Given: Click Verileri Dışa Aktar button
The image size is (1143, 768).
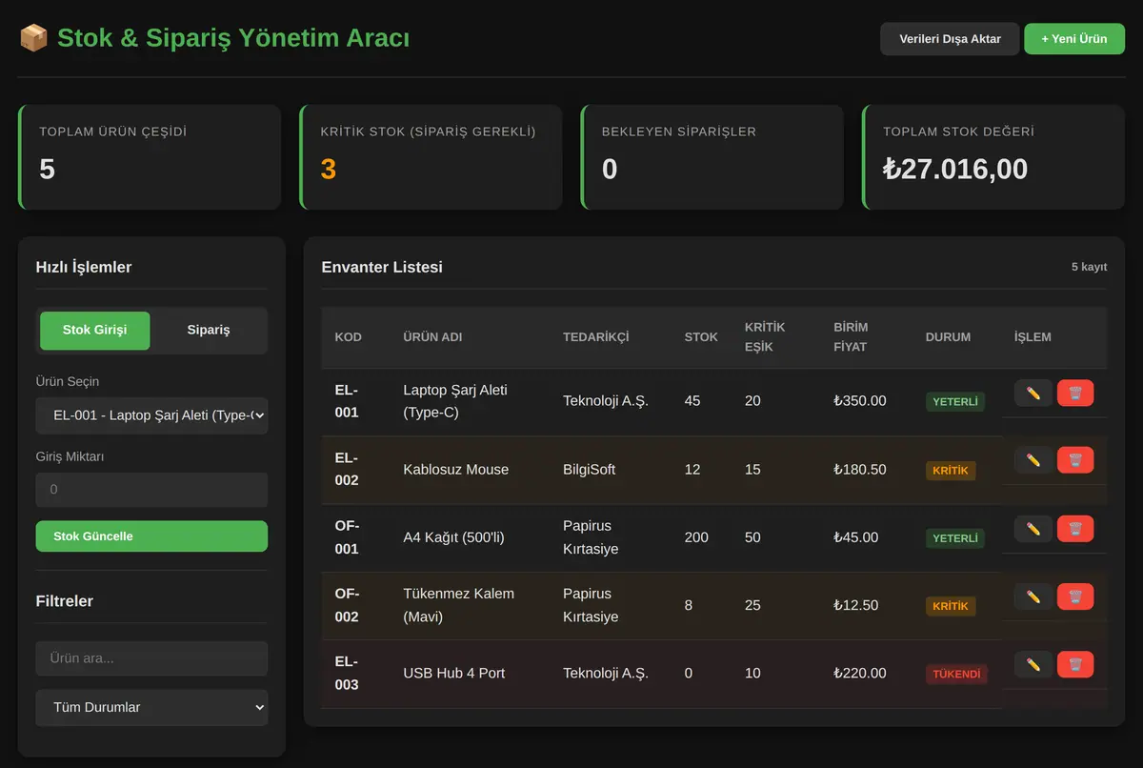Looking at the screenshot, I should click(x=950, y=39).
